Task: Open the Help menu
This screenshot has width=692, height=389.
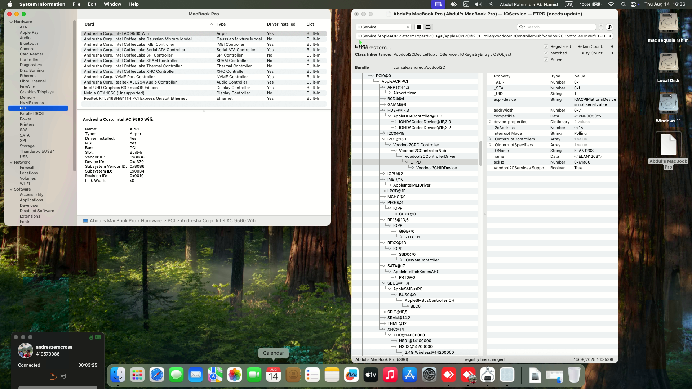Action: [x=133, y=4]
